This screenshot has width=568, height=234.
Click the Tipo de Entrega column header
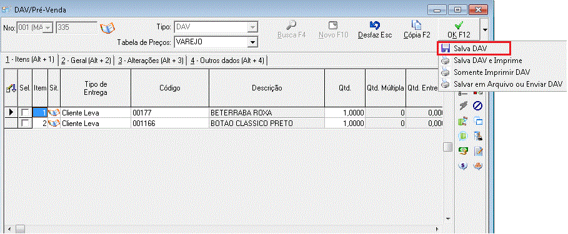coord(96,88)
